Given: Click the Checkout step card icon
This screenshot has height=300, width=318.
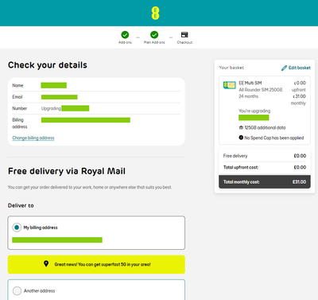Looking at the screenshot, I should point(184,34).
